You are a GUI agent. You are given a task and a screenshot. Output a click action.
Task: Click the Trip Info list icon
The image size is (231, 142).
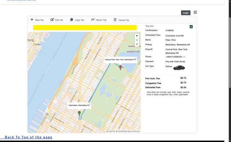[x=191, y=27]
